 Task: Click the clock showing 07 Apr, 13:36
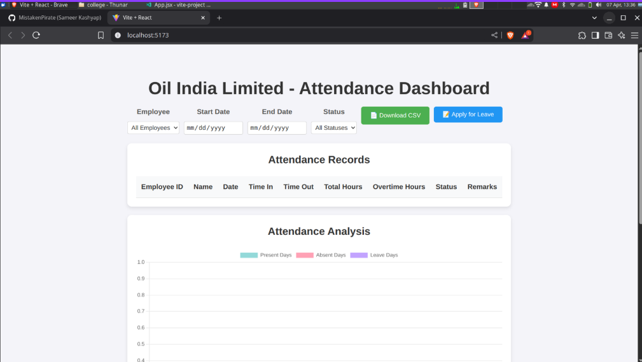(621, 5)
